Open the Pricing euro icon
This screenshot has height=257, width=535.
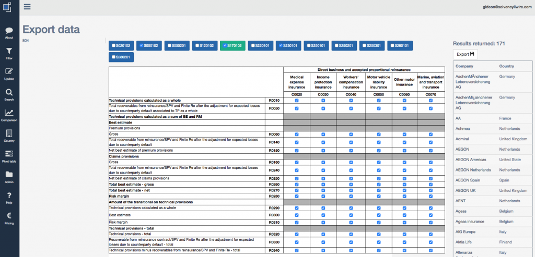pyautogui.click(x=9, y=216)
